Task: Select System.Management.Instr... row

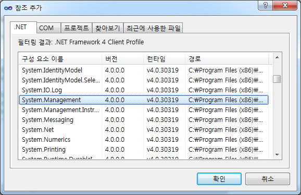Action: pos(144,110)
